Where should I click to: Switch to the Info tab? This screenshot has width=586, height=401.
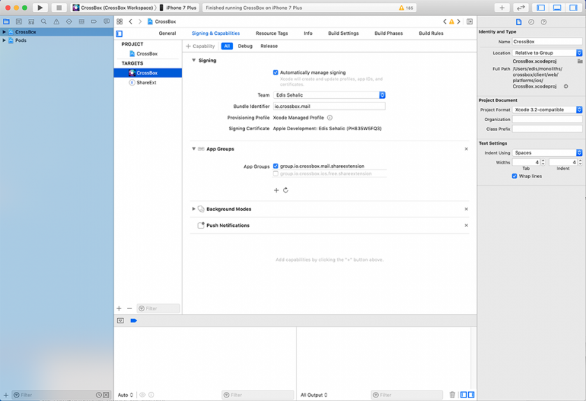pos(308,33)
